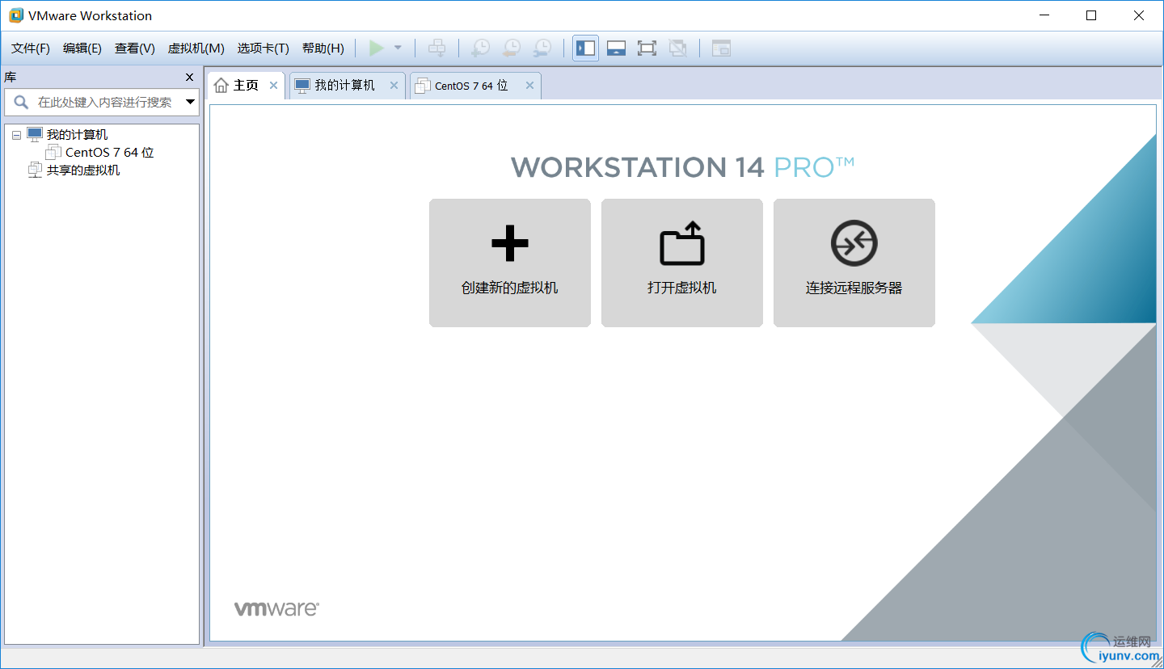Click the vmware logo at bottom
This screenshot has width=1164, height=669.
pyautogui.click(x=276, y=609)
